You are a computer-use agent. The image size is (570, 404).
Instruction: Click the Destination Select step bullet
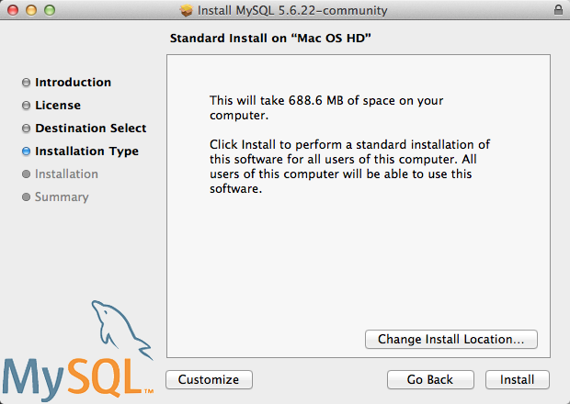point(26,129)
